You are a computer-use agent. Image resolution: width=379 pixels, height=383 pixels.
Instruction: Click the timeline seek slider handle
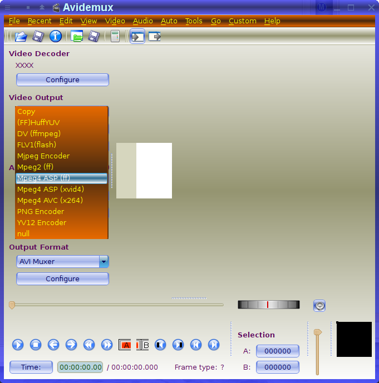pyautogui.click(x=12, y=305)
